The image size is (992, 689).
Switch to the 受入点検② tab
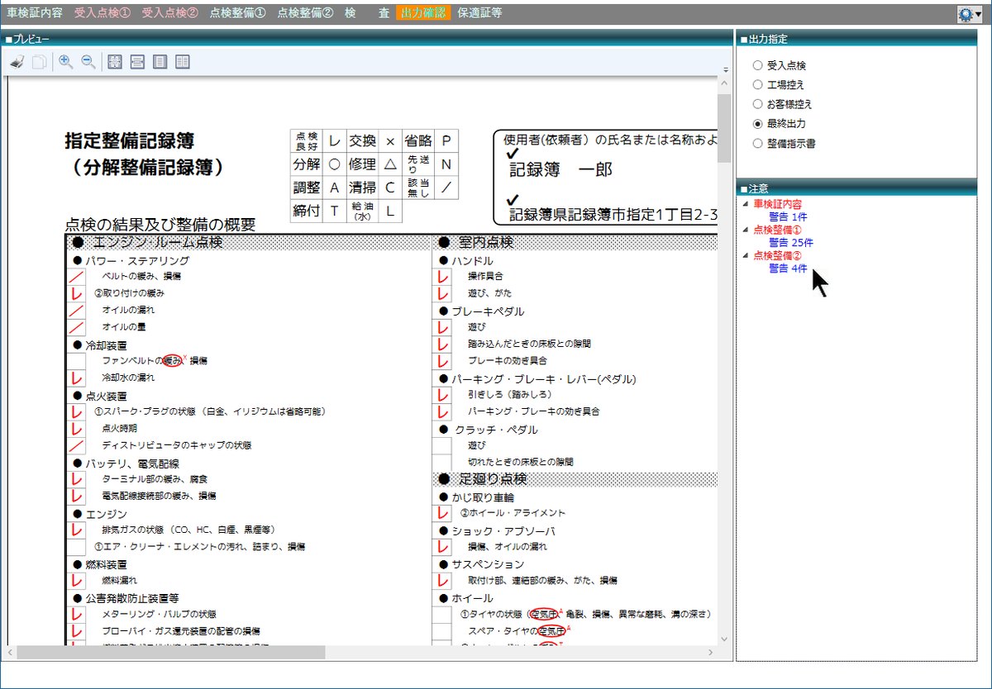pos(169,13)
